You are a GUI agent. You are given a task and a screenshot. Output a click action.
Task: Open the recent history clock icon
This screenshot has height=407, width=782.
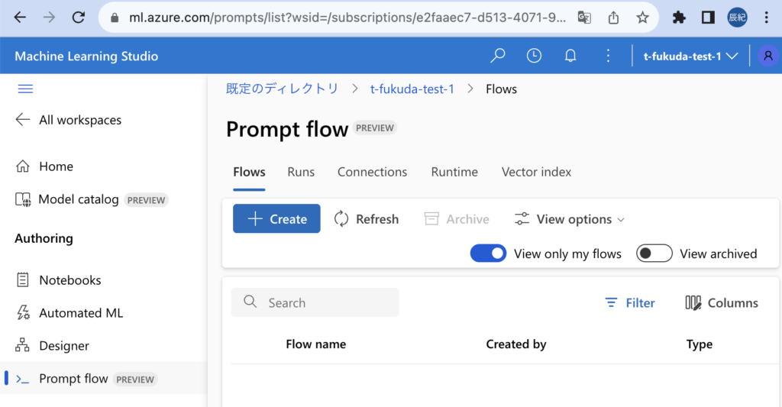point(534,56)
